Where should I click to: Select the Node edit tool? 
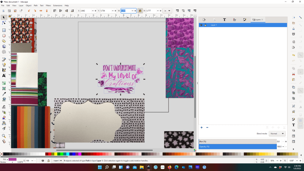(x=4, y=23)
